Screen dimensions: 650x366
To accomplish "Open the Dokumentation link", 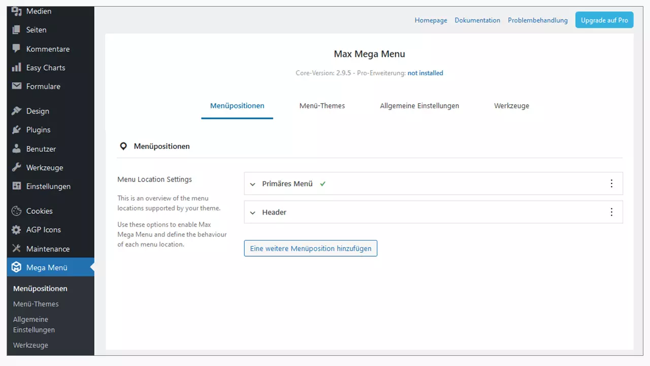I will pos(477,20).
